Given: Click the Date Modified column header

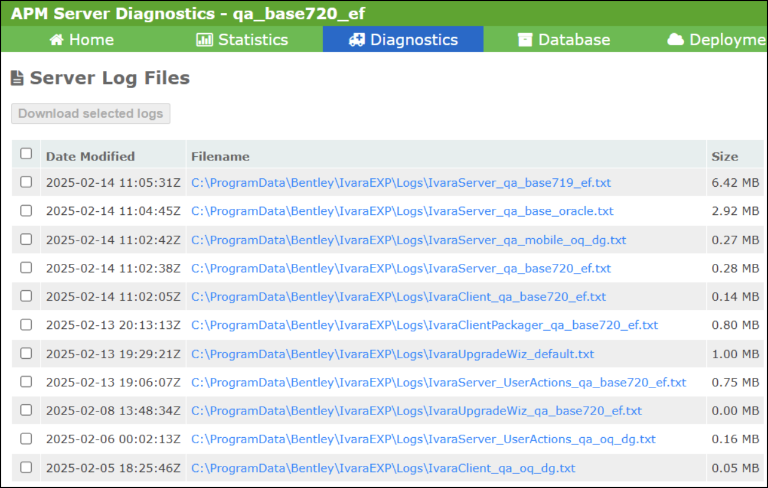Looking at the screenshot, I should pos(90,156).
